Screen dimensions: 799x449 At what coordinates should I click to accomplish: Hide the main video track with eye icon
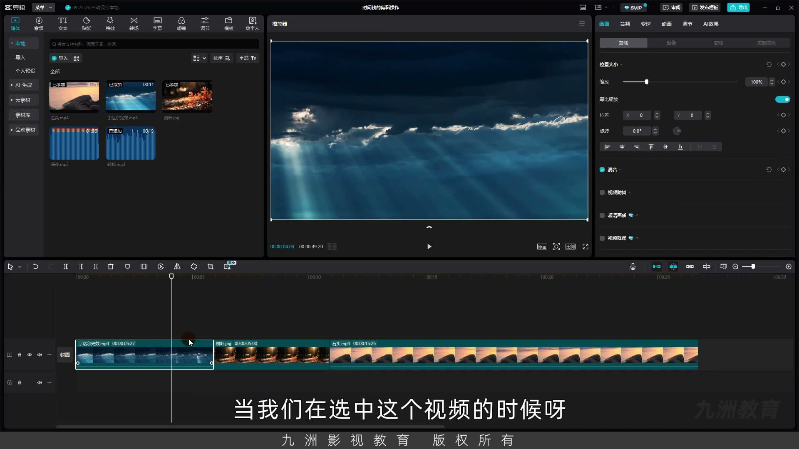click(x=30, y=355)
